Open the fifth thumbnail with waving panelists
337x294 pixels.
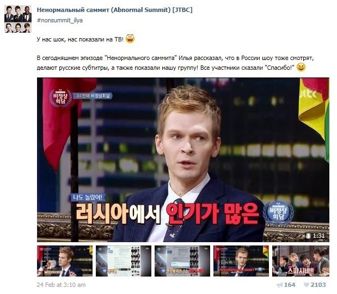tap(301, 261)
